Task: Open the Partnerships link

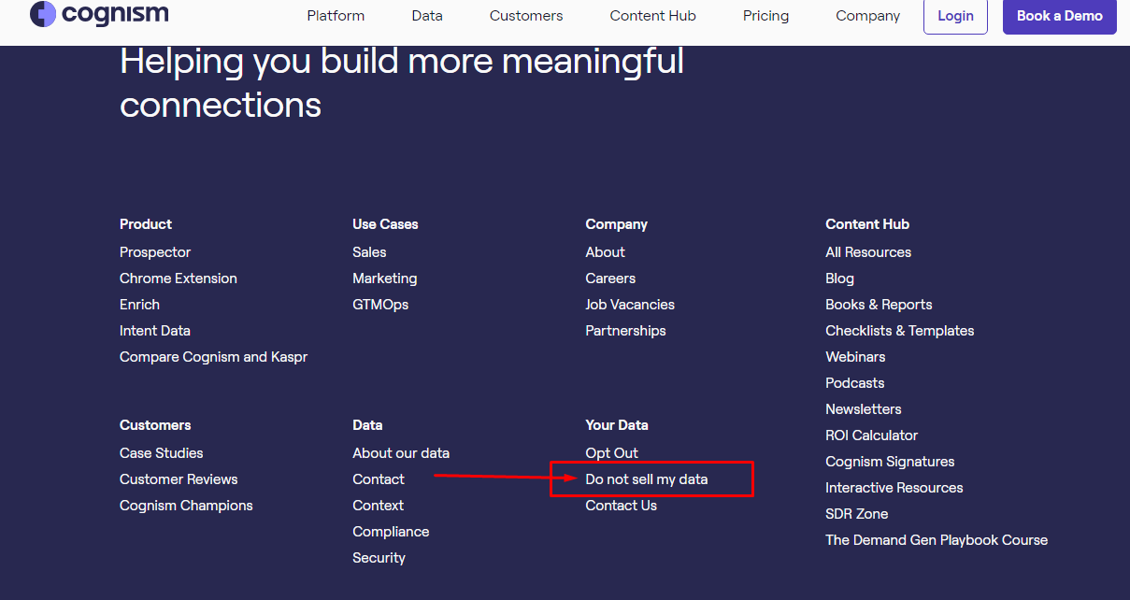Action: [x=626, y=331]
